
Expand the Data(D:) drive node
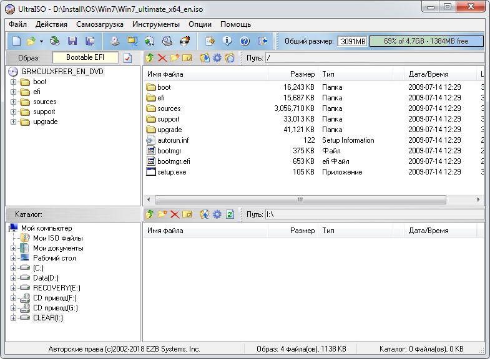14,278
